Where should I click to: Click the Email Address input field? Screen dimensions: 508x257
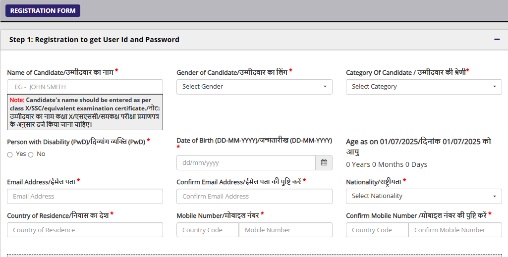pos(85,197)
